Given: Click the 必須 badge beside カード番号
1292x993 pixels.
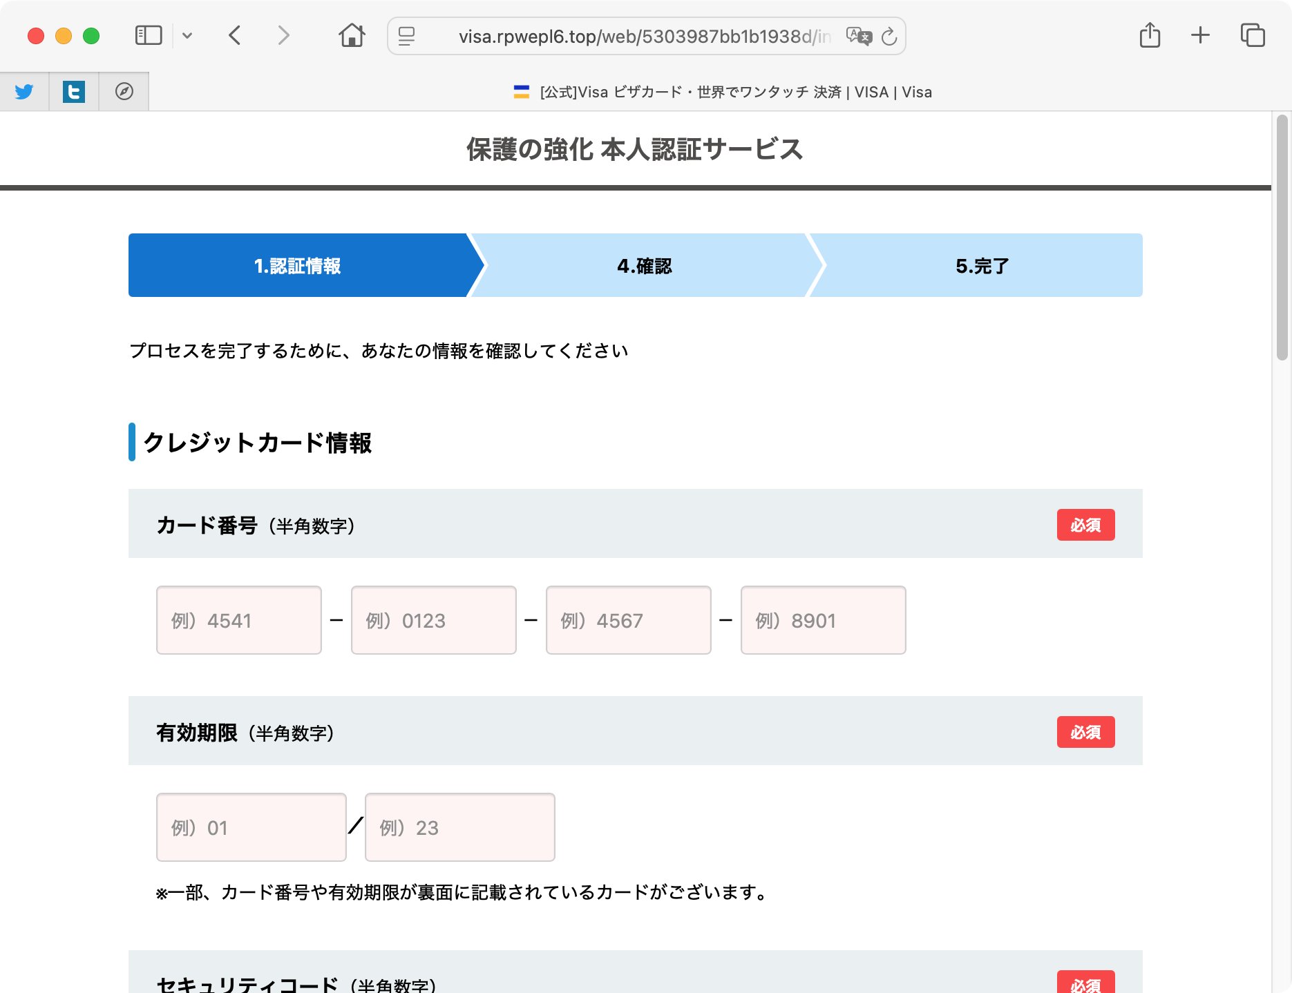Looking at the screenshot, I should coord(1085,525).
